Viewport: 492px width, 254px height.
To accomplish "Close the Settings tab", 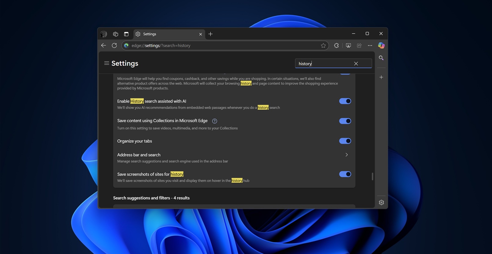I will point(201,34).
